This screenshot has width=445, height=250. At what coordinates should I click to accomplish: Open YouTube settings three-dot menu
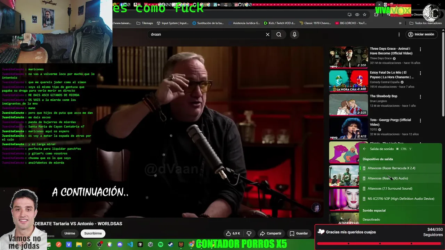(399, 34)
